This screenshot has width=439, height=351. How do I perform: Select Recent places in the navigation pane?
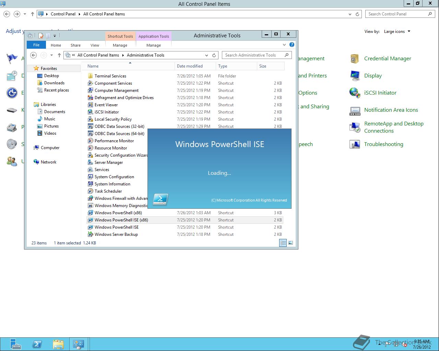(x=57, y=90)
